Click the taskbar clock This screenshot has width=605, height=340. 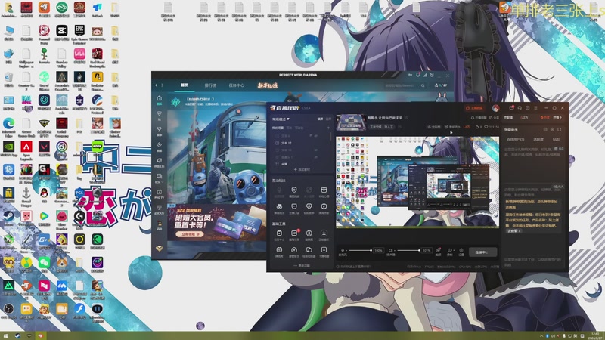click(x=596, y=335)
